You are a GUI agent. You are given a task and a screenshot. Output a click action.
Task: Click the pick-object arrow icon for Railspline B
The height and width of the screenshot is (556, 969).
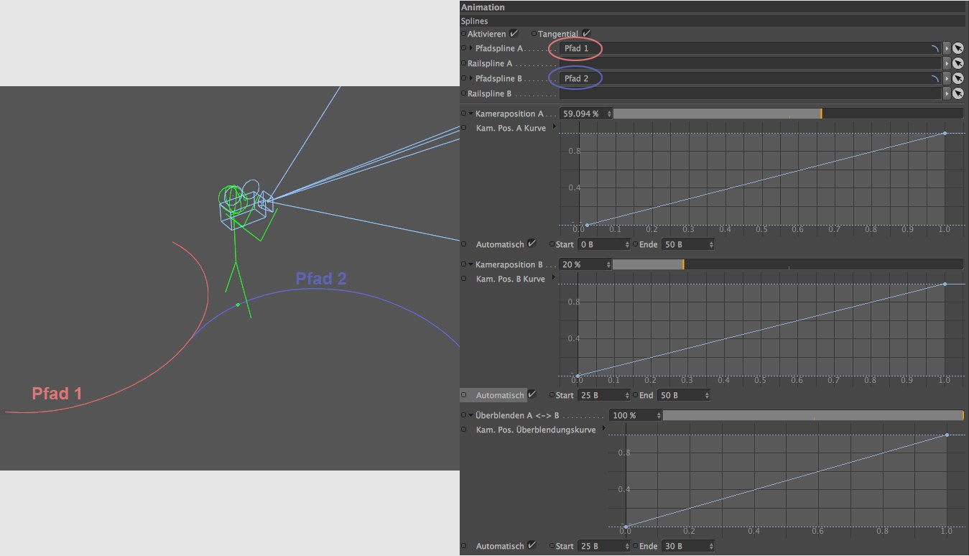pos(958,93)
